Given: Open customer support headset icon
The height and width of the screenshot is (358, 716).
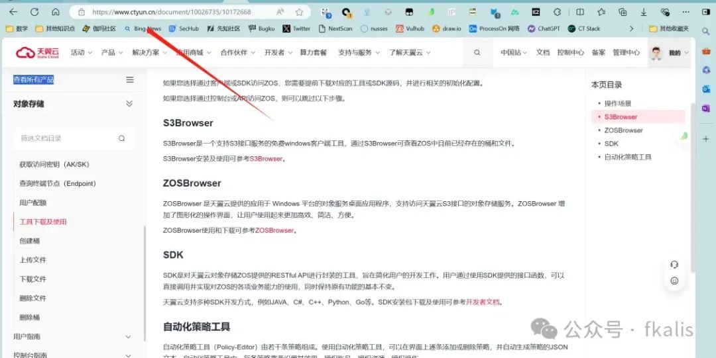Looking at the screenshot, I should coord(674,265).
